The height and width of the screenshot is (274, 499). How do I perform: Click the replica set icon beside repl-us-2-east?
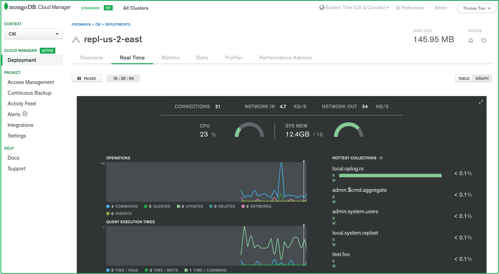(x=76, y=39)
